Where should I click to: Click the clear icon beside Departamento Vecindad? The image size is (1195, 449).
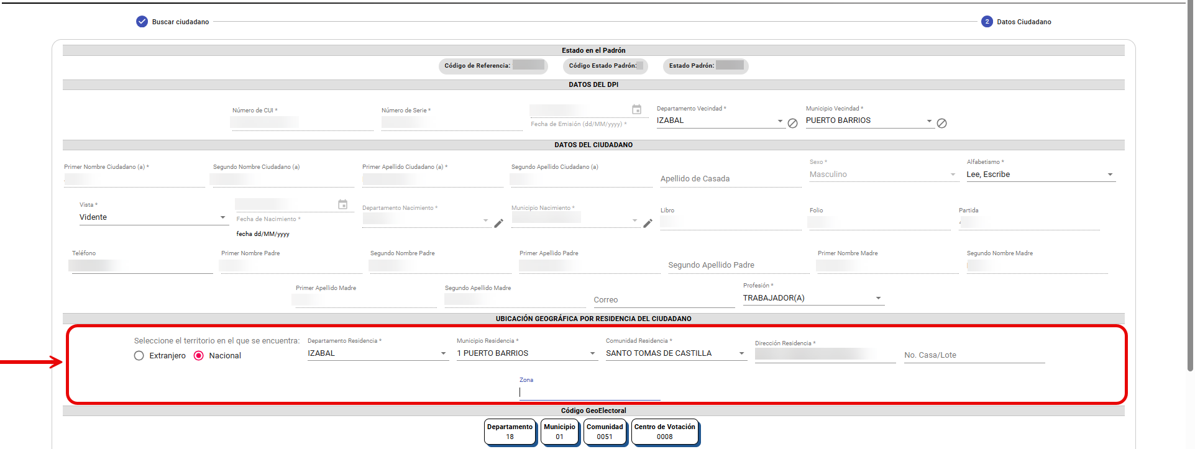tap(792, 124)
